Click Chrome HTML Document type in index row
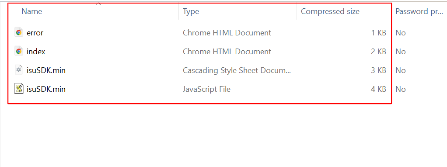This screenshot has height=167, width=447. (227, 52)
